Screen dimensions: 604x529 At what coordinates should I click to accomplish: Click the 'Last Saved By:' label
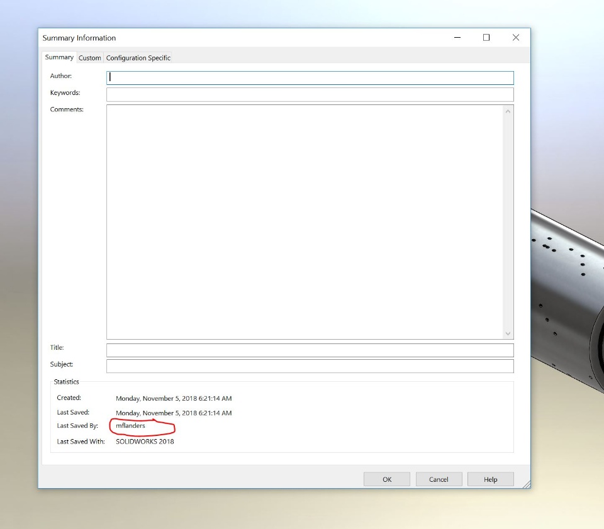77,425
